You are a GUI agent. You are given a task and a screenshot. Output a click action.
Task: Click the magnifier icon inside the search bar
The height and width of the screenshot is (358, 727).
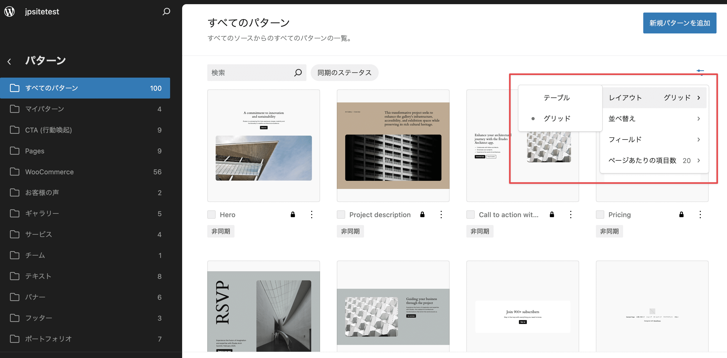(298, 72)
